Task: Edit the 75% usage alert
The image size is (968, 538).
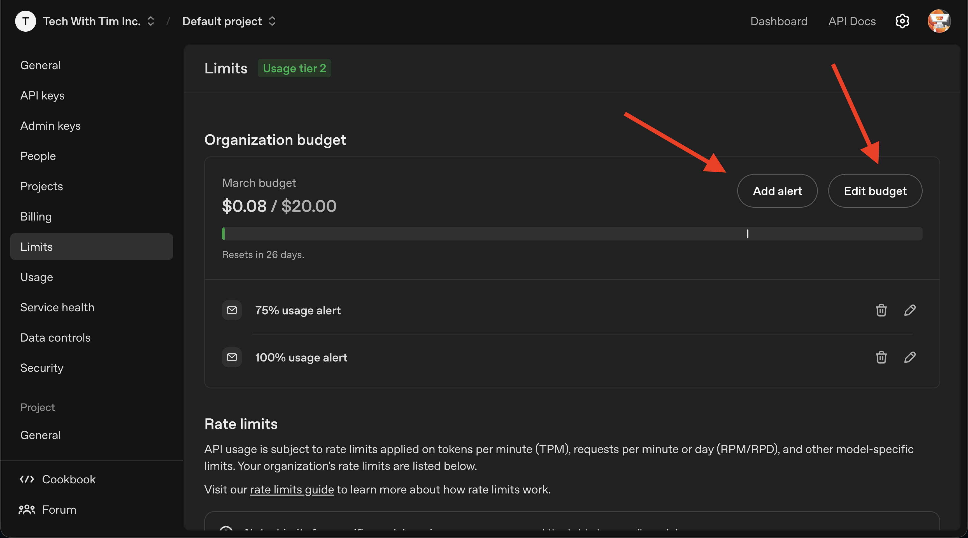Action: pos(909,310)
